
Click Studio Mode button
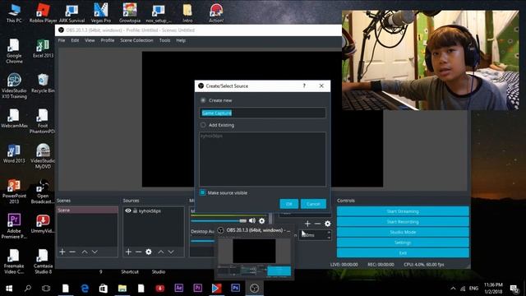403,232
